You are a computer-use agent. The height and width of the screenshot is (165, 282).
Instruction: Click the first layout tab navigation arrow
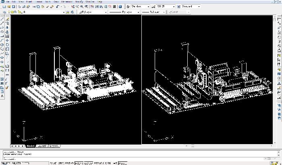(x=12, y=146)
